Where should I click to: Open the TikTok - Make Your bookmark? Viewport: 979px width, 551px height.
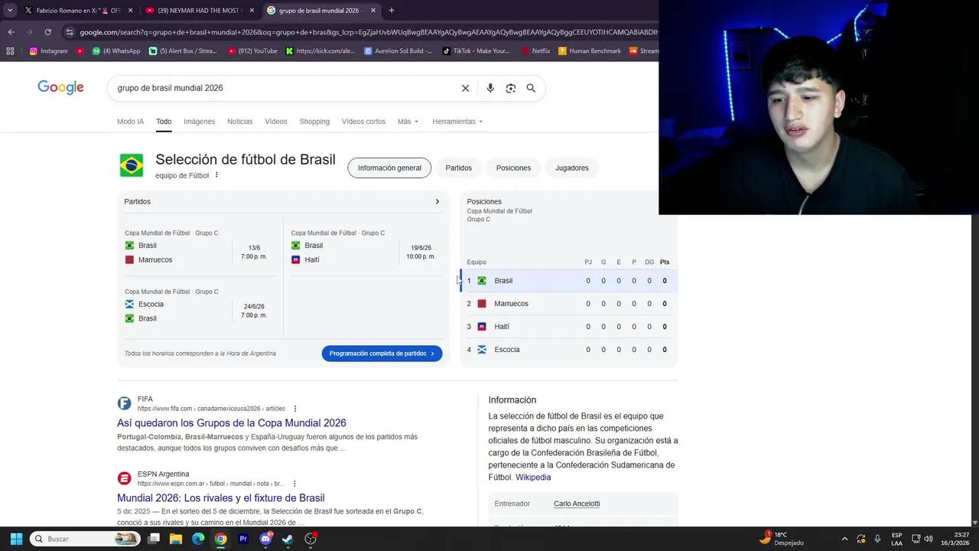[476, 51]
